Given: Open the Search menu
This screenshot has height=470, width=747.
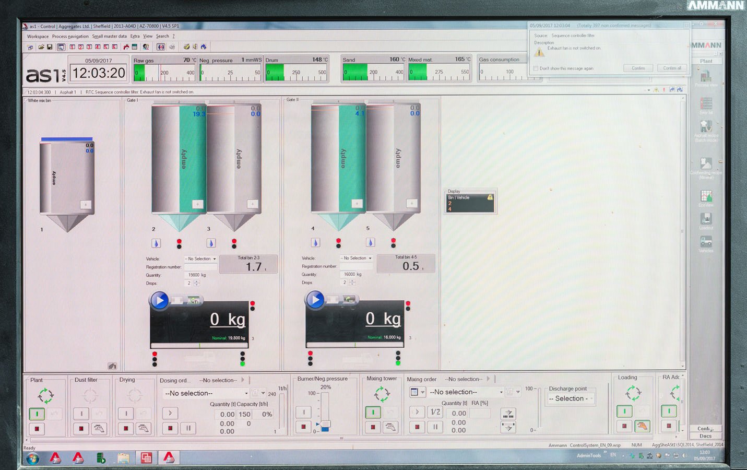Looking at the screenshot, I should [x=162, y=37].
